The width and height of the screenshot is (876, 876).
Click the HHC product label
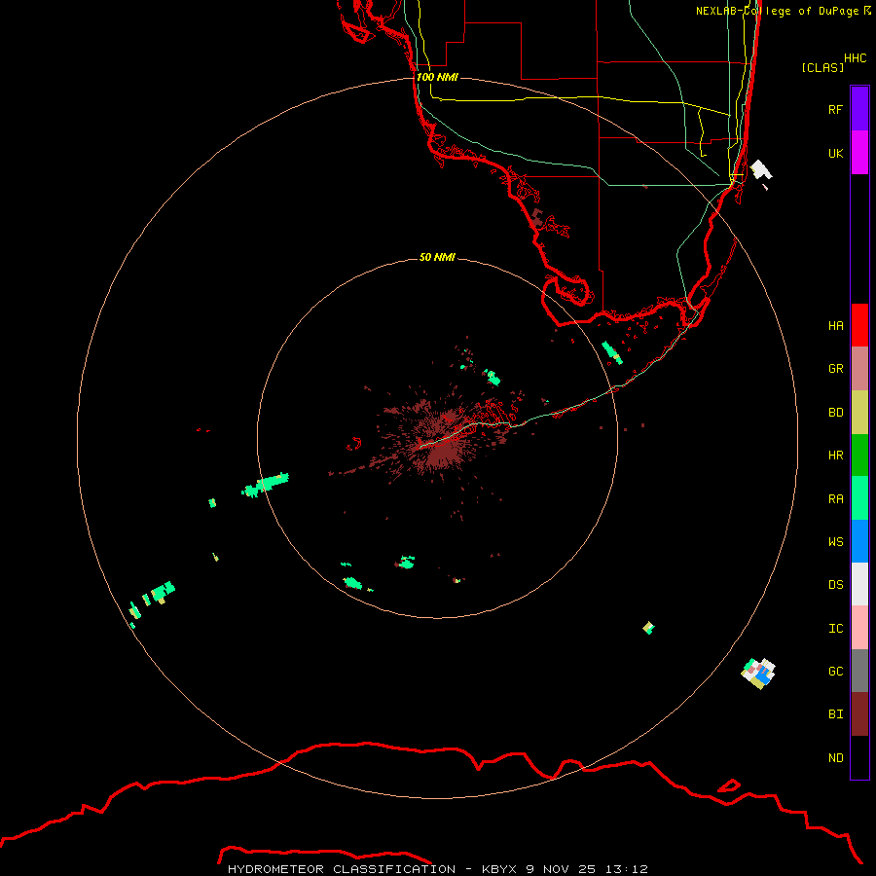[855, 58]
